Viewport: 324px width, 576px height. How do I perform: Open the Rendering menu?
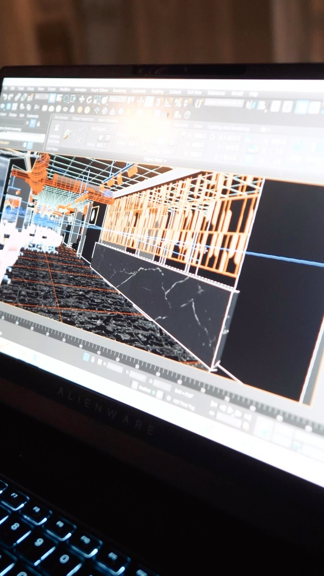click(119, 91)
